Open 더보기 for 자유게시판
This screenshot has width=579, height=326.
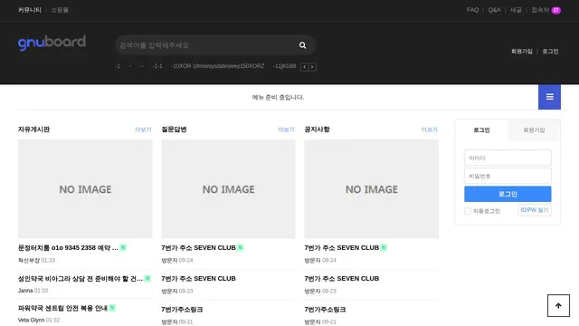point(143,129)
